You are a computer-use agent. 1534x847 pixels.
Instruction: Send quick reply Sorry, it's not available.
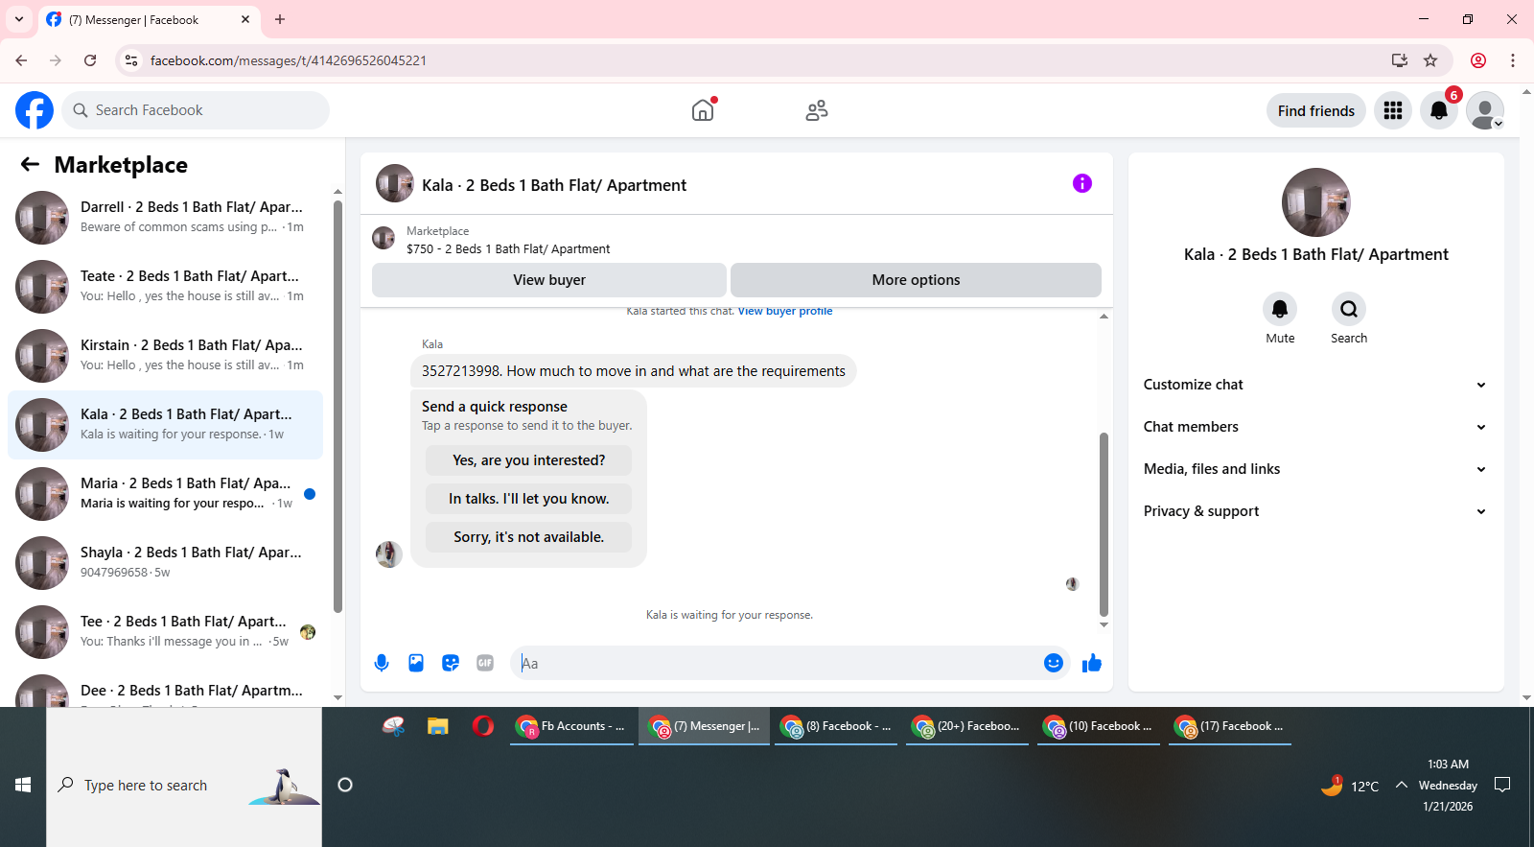point(529,537)
